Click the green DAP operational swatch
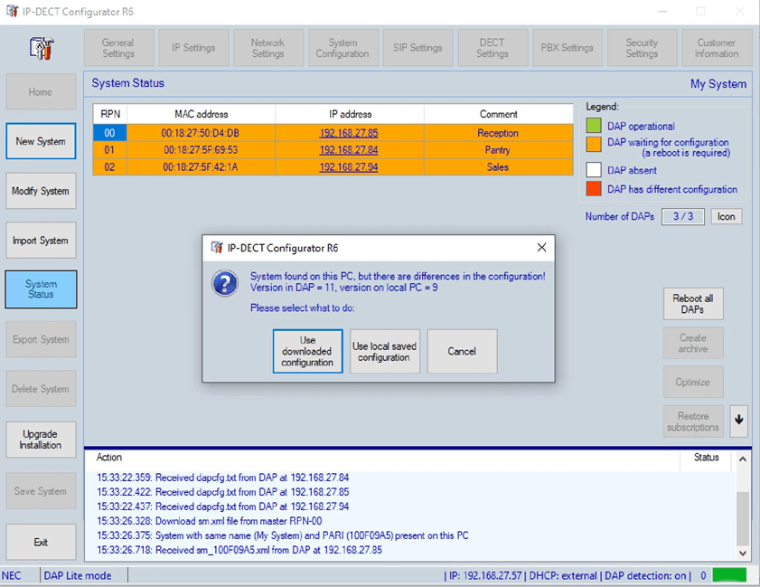The height and width of the screenshot is (587, 760). (x=594, y=126)
